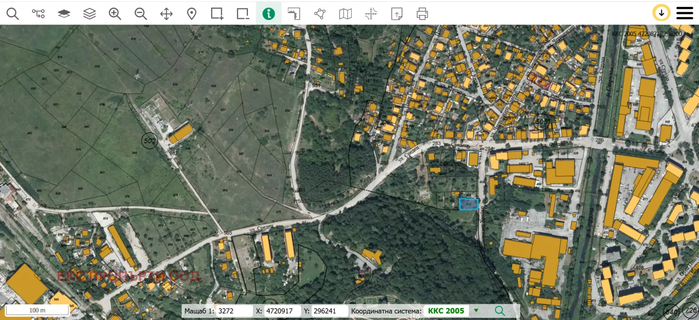Screen dimensions: 699x320
Task: Select the location pin marker tool
Action: point(191,14)
